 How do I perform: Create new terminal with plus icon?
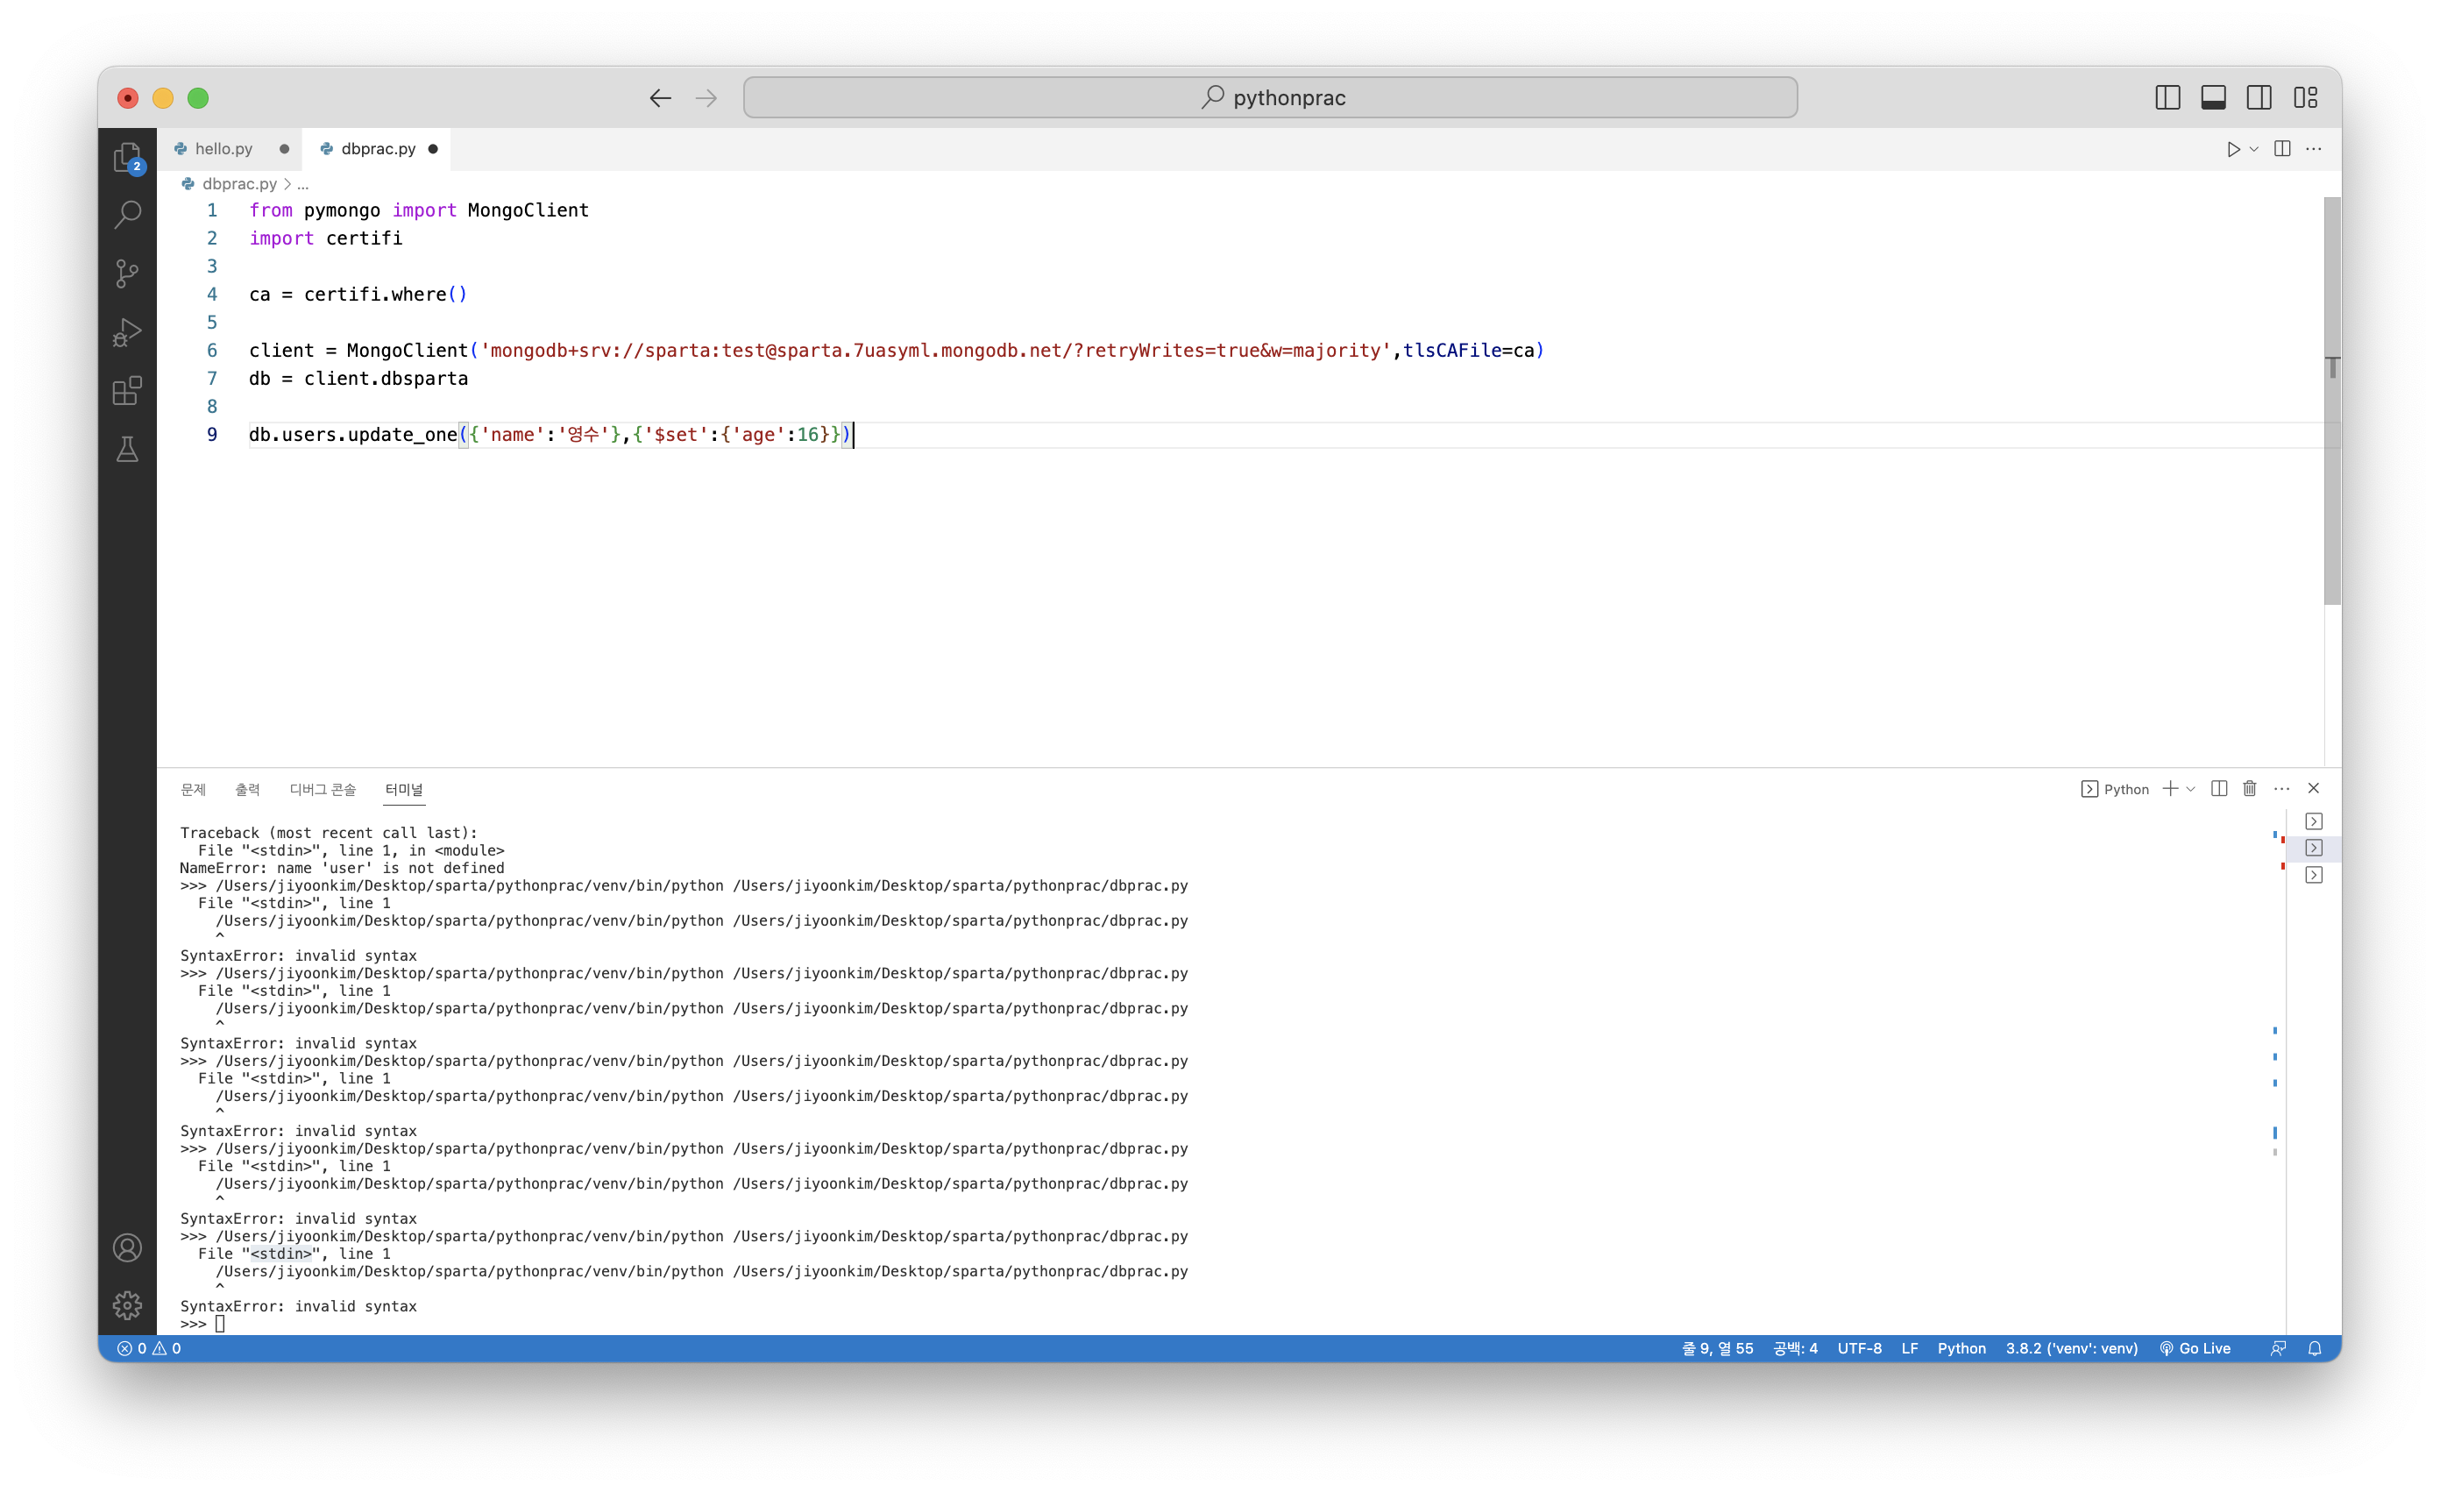2170,789
